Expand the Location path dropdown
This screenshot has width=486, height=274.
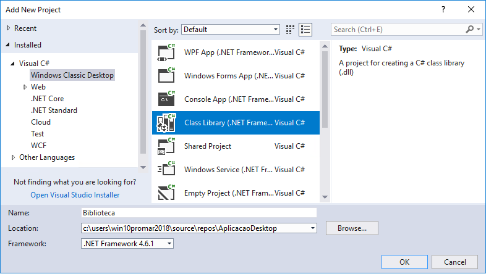pyautogui.click(x=313, y=228)
